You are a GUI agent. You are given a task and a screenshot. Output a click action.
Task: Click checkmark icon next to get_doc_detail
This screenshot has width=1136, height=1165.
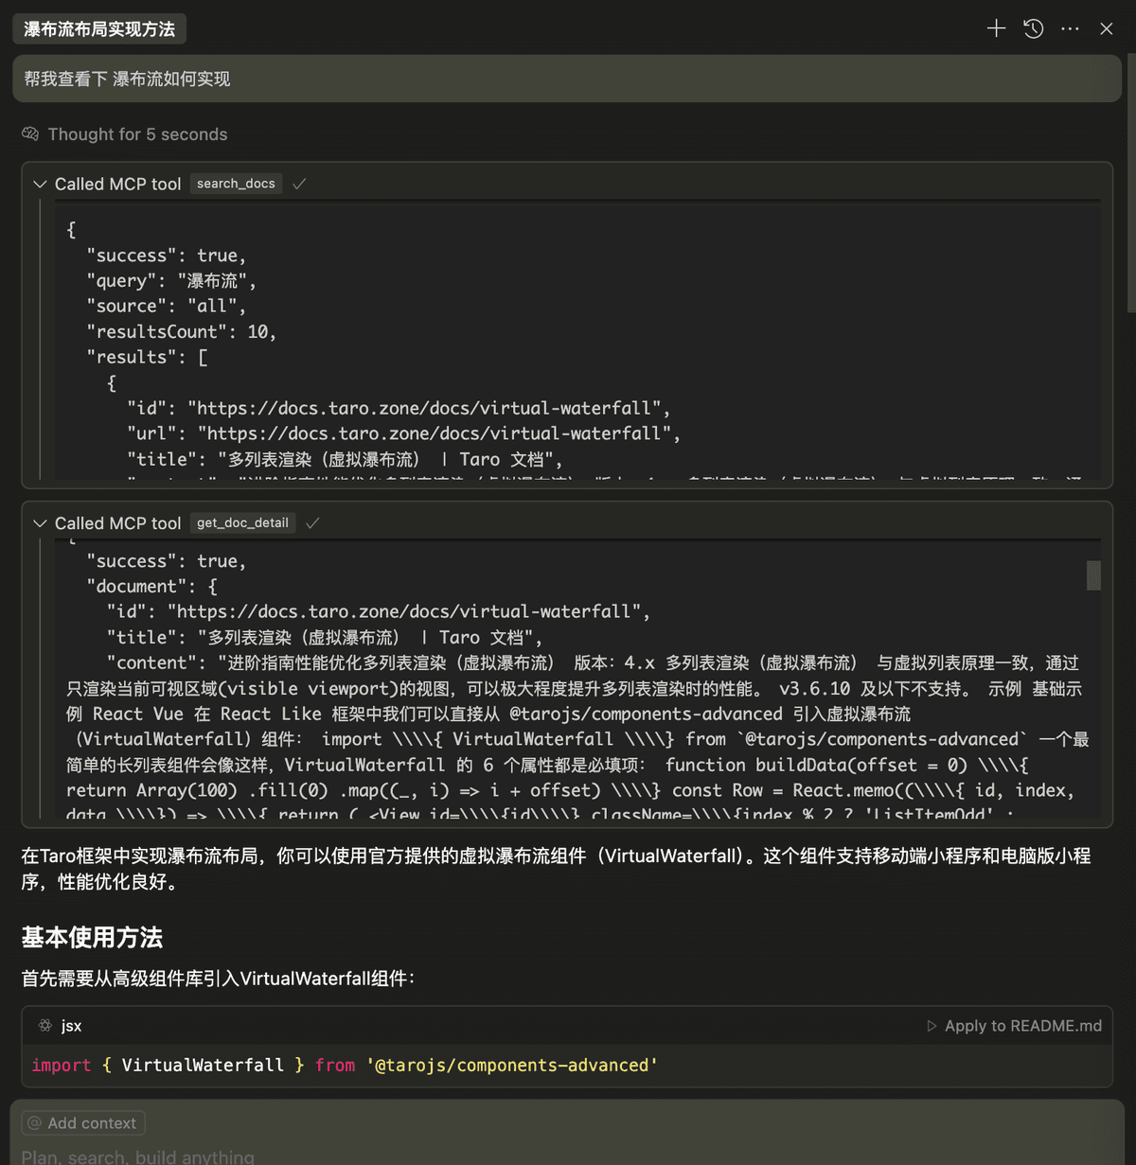(312, 522)
